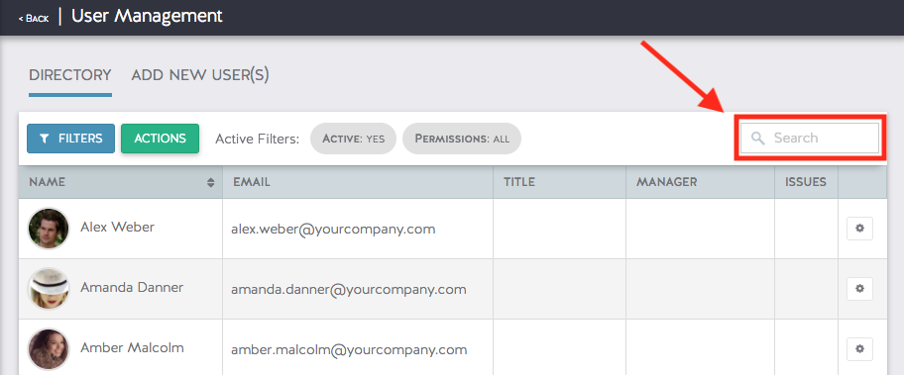
Task: Open the Filters panel button
Action: point(70,139)
